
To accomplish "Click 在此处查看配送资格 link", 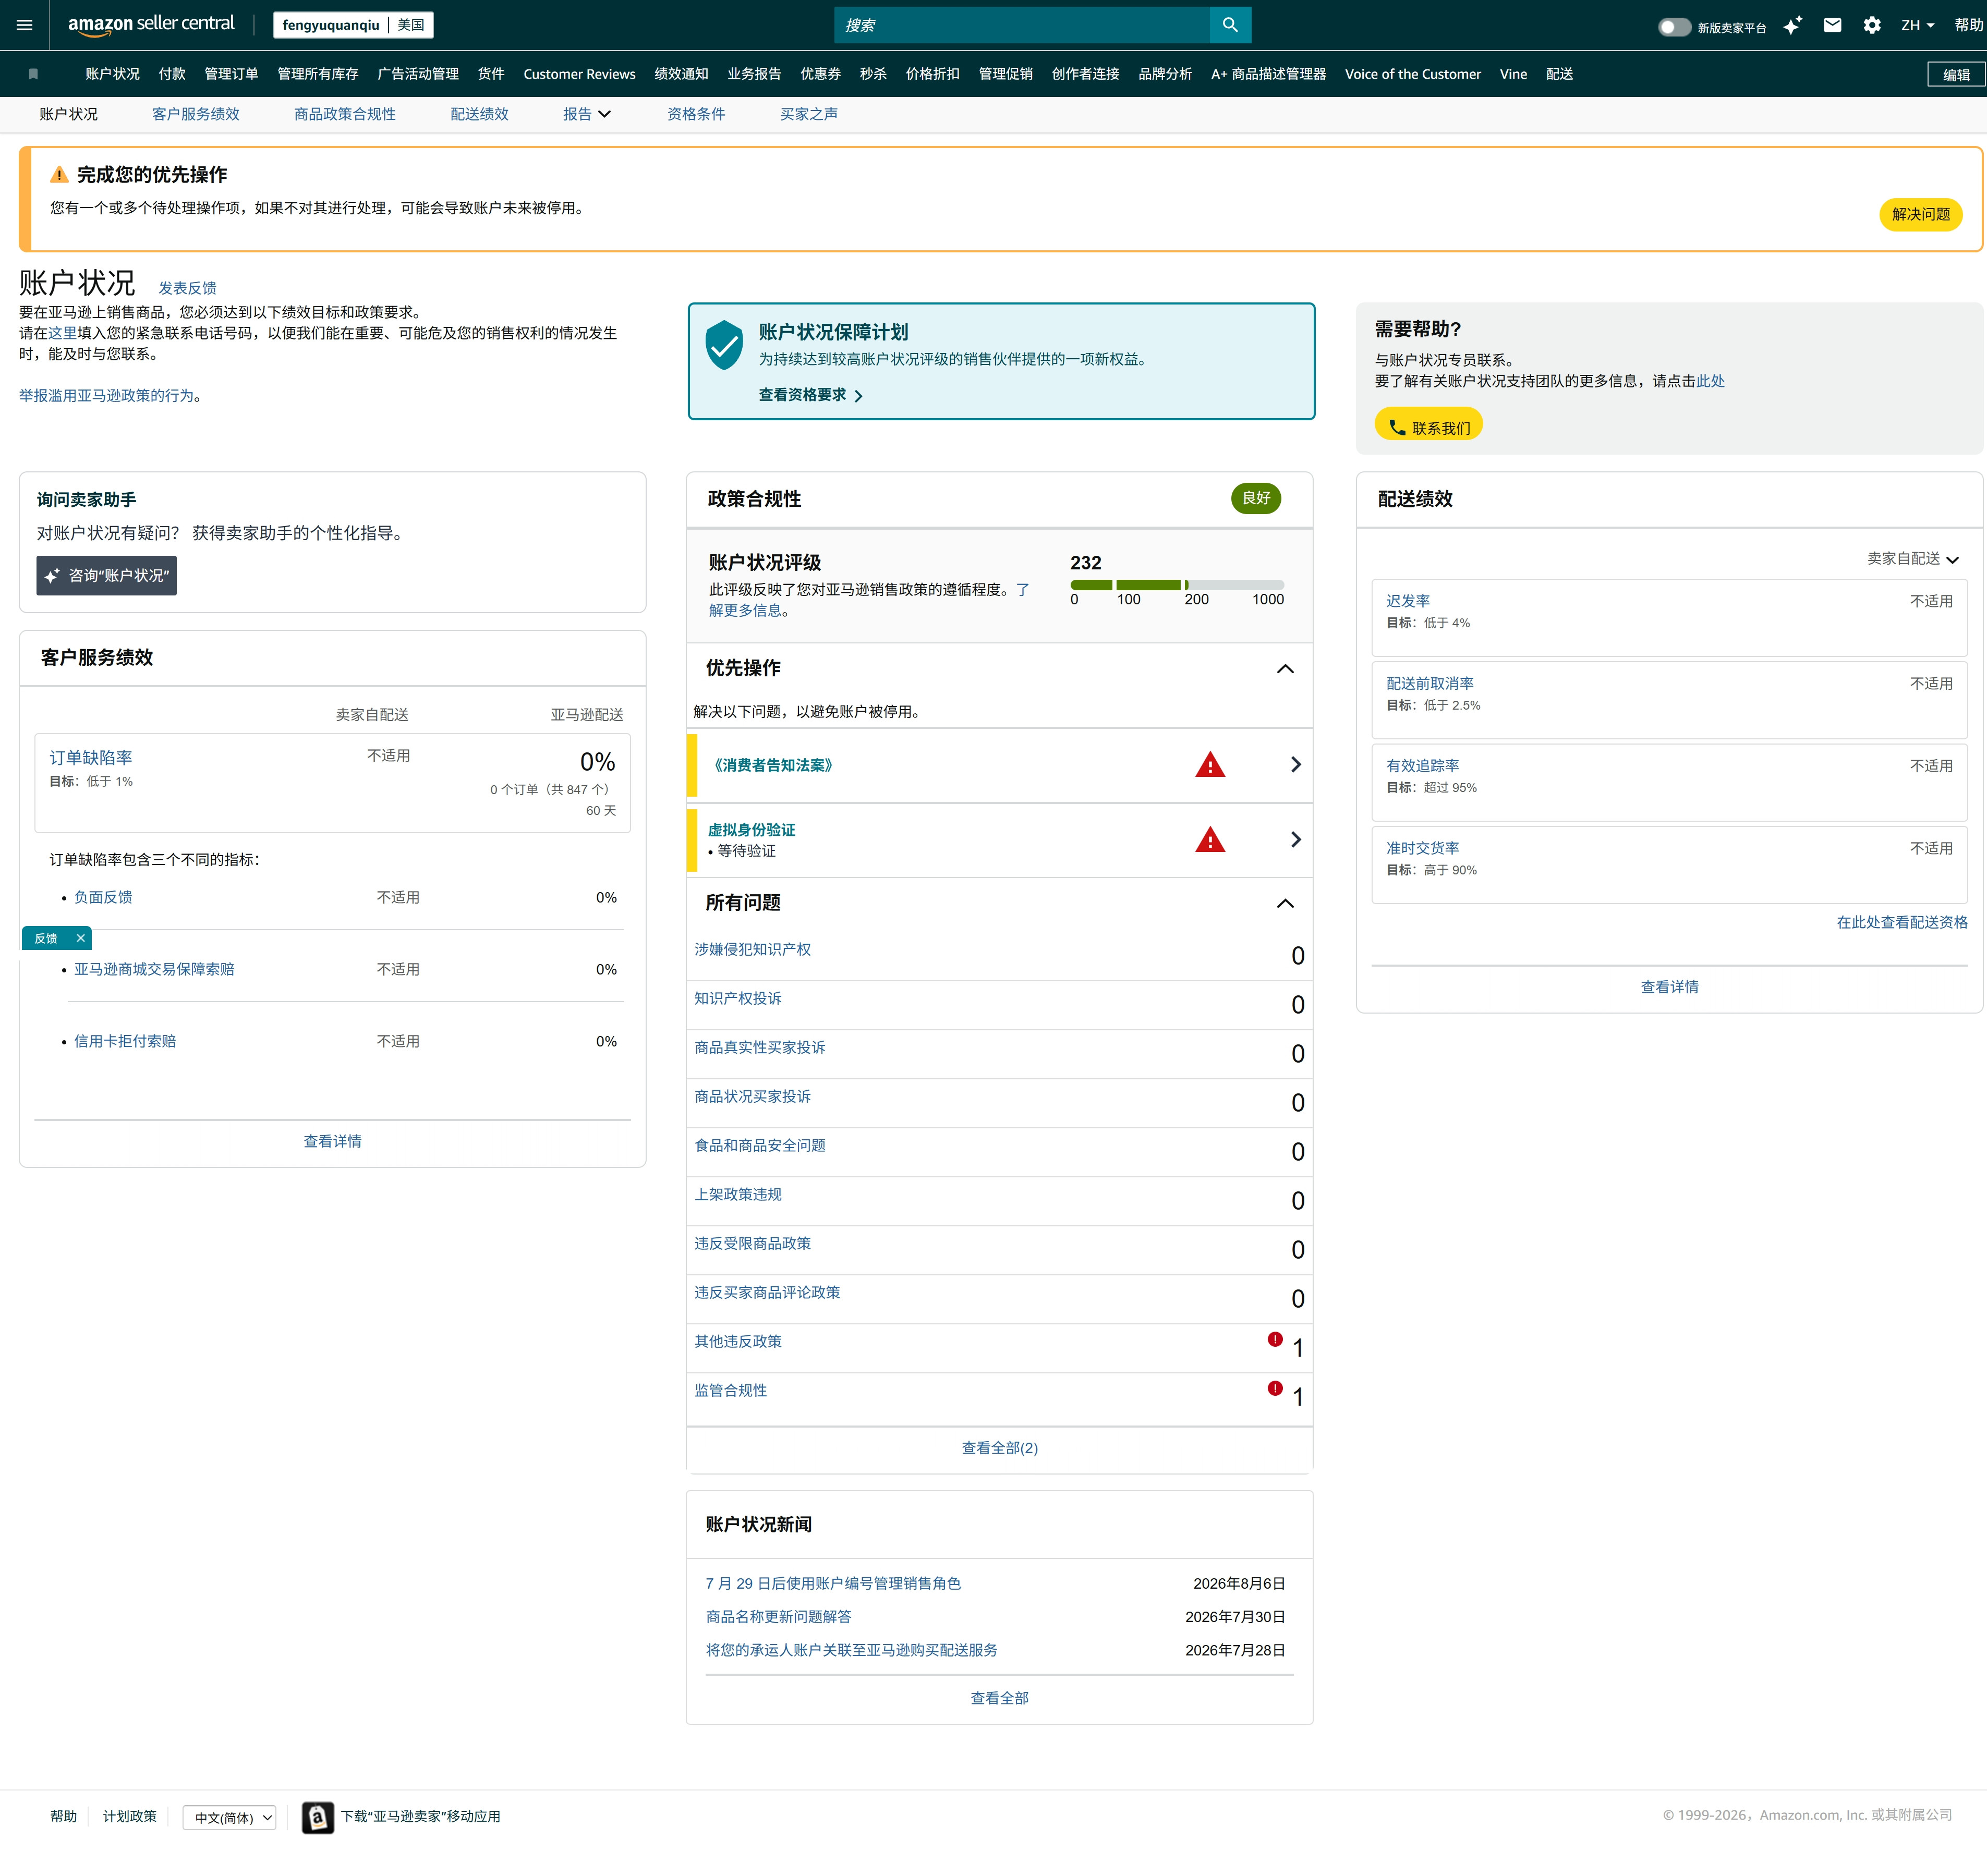I will coord(1901,923).
